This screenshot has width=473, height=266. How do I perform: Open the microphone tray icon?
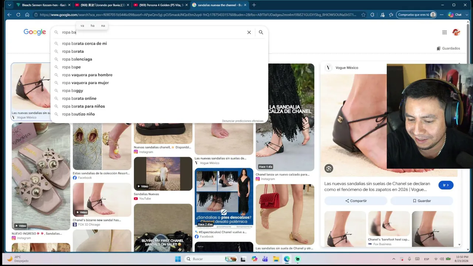(409, 259)
